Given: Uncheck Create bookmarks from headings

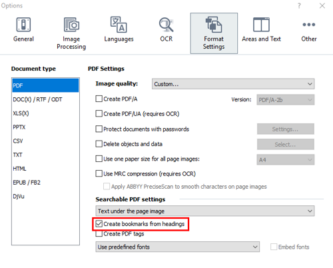Looking at the screenshot, I should coord(99,224).
